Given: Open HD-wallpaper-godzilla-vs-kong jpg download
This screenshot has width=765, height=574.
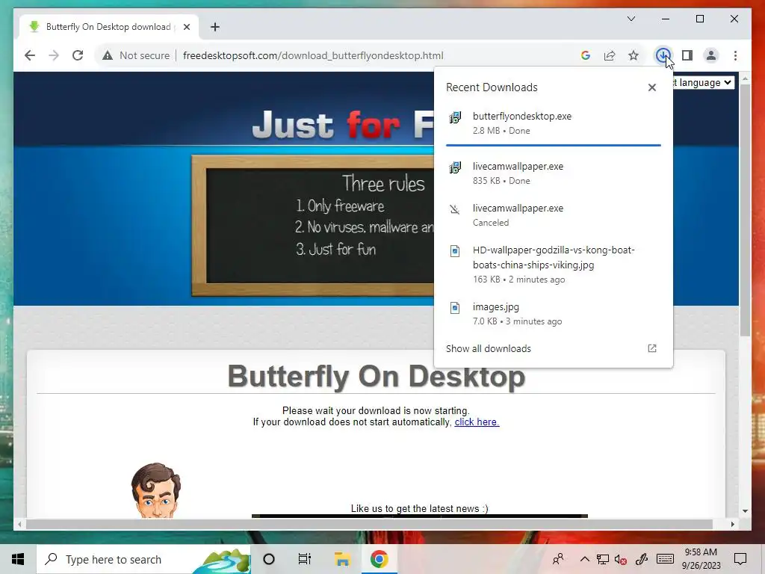Looking at the screenshot, I should [554, 264].
